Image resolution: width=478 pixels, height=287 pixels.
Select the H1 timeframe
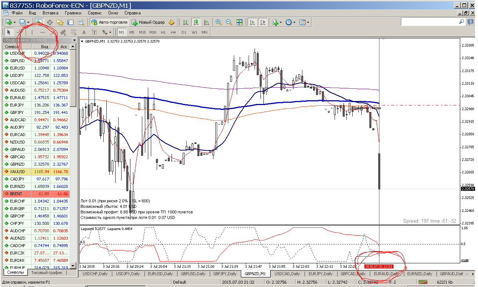(163, 32)
